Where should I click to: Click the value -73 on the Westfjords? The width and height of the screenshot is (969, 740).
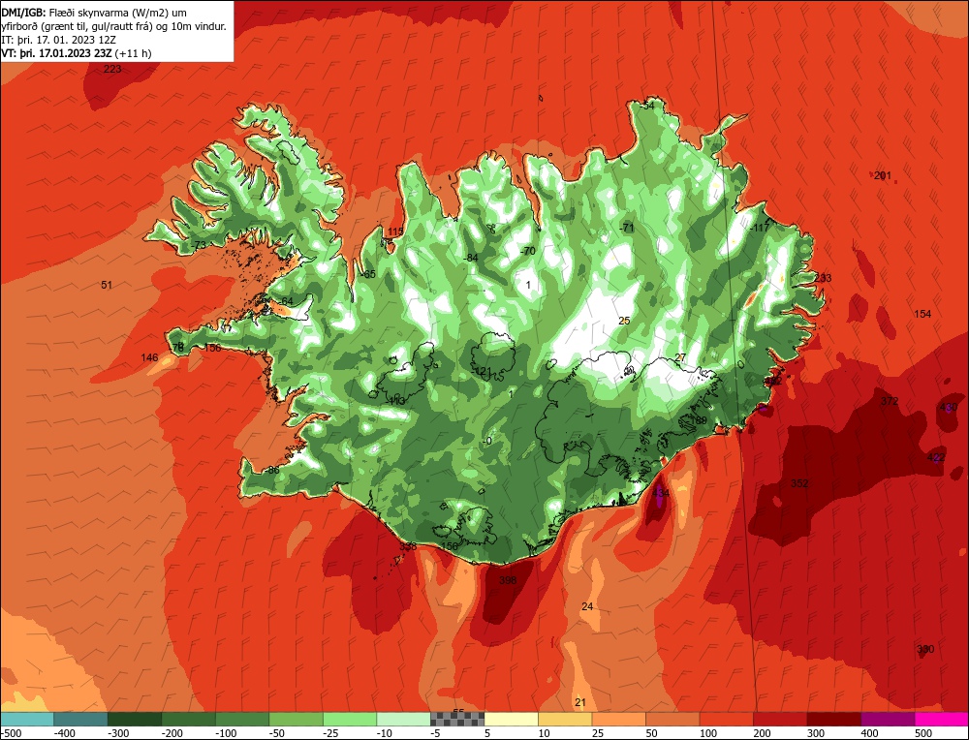(x=198, y=245)
